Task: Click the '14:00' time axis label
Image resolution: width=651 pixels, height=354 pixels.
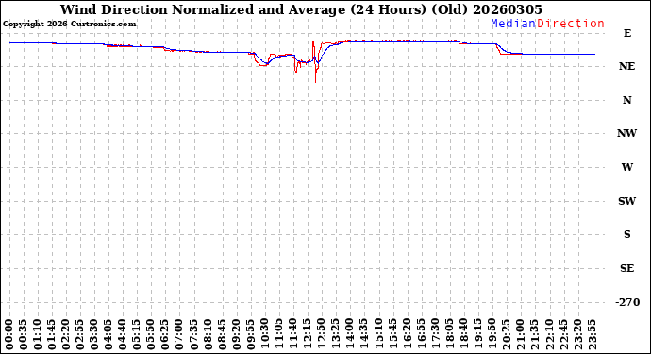Action: [x=350, y=335]
